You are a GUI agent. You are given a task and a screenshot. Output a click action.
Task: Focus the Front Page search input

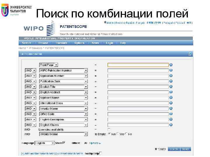click(x=138, y=65)
